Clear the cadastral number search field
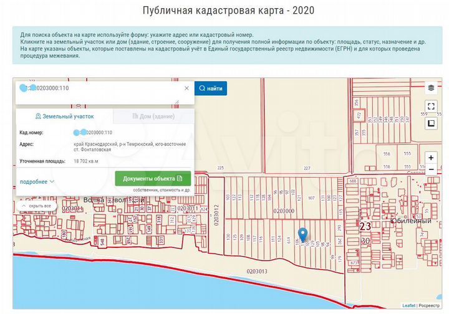Viewport: 449px width, 314px height. (x=186, y=88)
